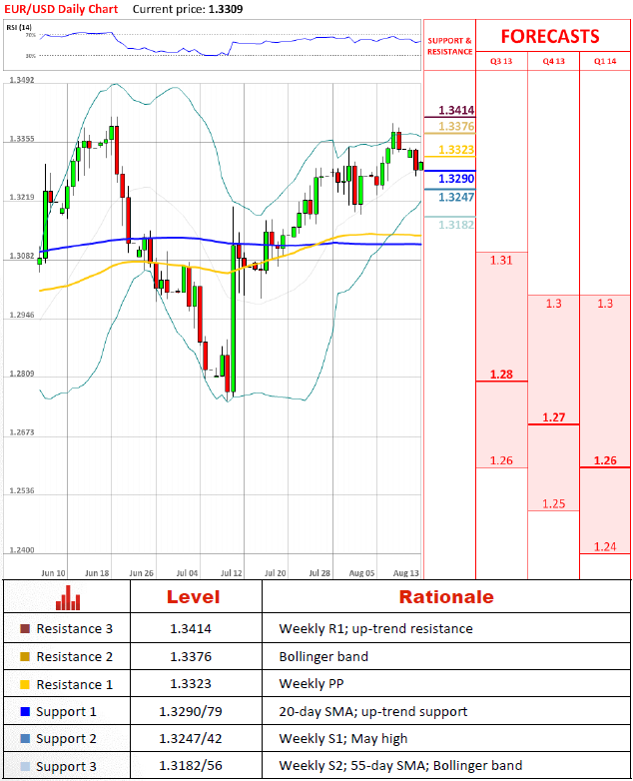
Task: Click the 'Support 3' row label
Action: [66, 767]
